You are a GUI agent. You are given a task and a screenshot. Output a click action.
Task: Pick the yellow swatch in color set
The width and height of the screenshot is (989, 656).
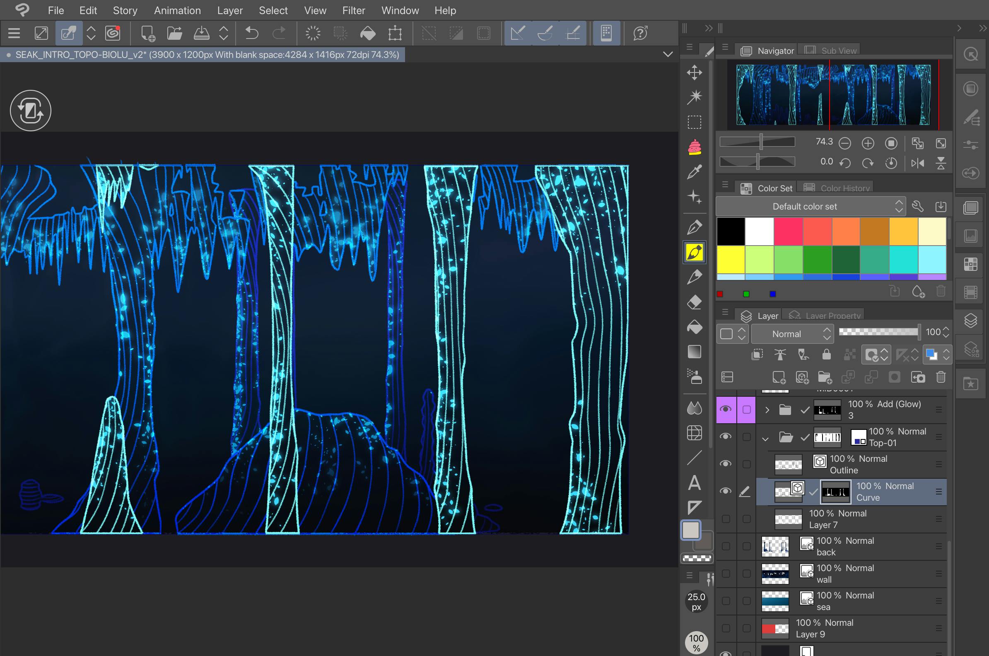(x=731, y=259)
